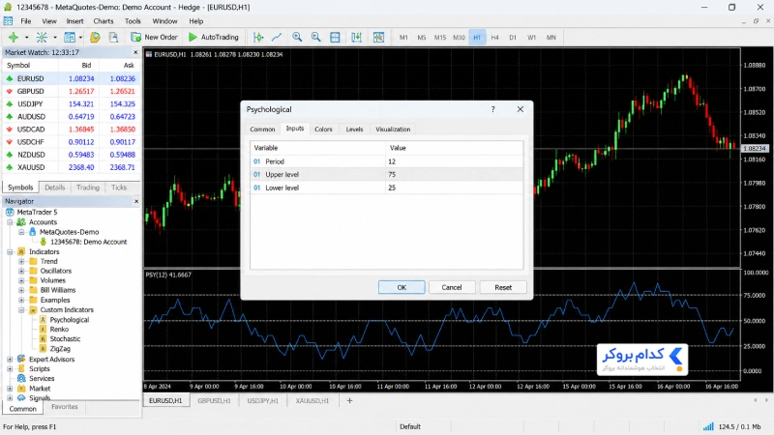Switch to the Colors tab in dialog
The width and height of the screenshot is (774, 435).
coord(323,130)
